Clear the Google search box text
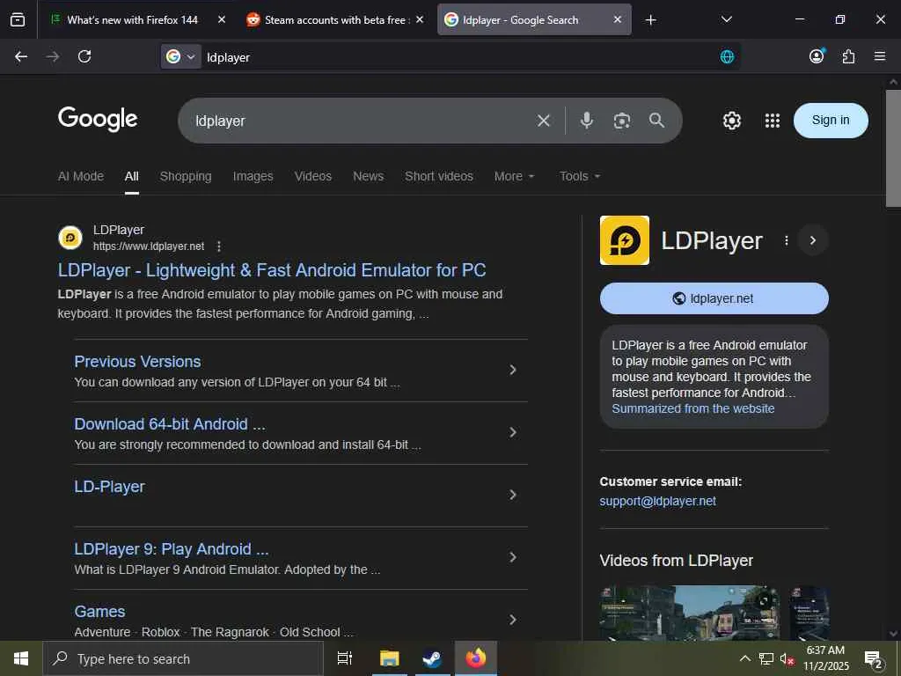901x676 pixels. pyautogui.click(x=544, y=121)
